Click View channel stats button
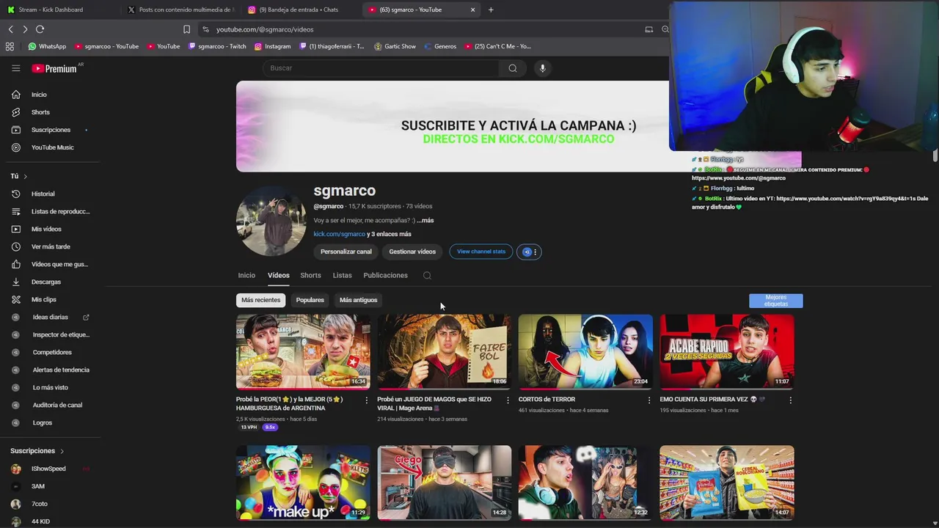 (x=481, y=252)
